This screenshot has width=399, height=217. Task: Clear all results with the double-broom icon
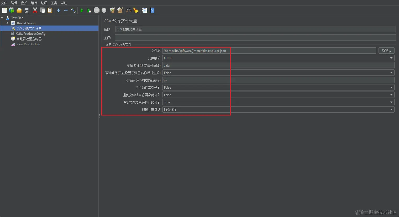tap(120, 10)
